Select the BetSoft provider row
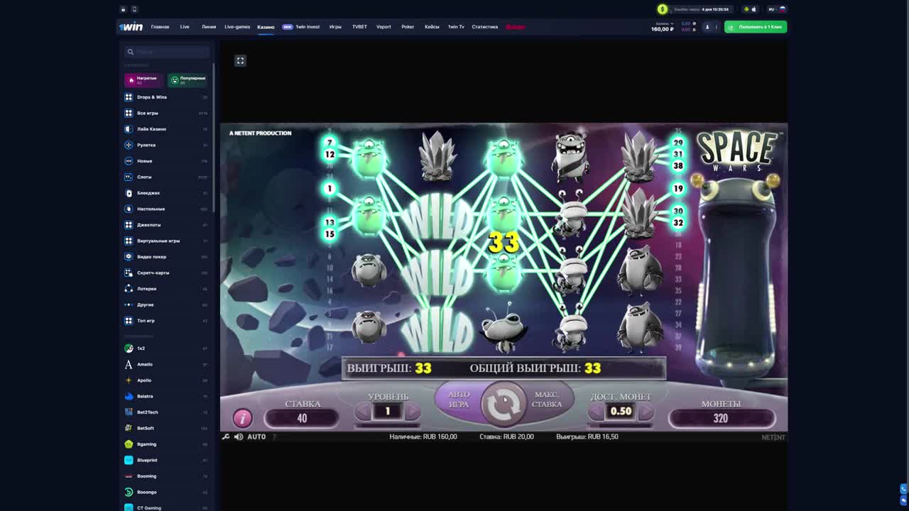909x511 pixels. [x=167, y=428]
